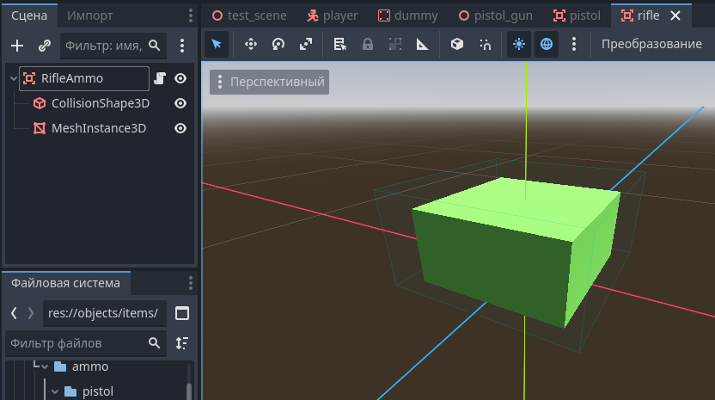Click the Перспективный viewport button
The image size is (715, 400).
pyautogui.click(x=269, y=83)
